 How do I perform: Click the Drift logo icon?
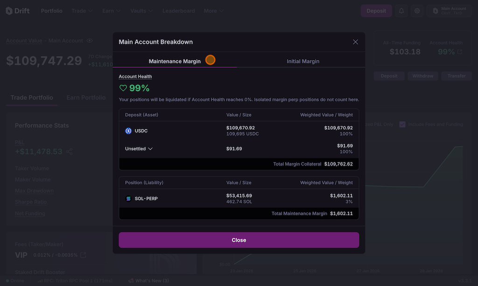[9, 11]
